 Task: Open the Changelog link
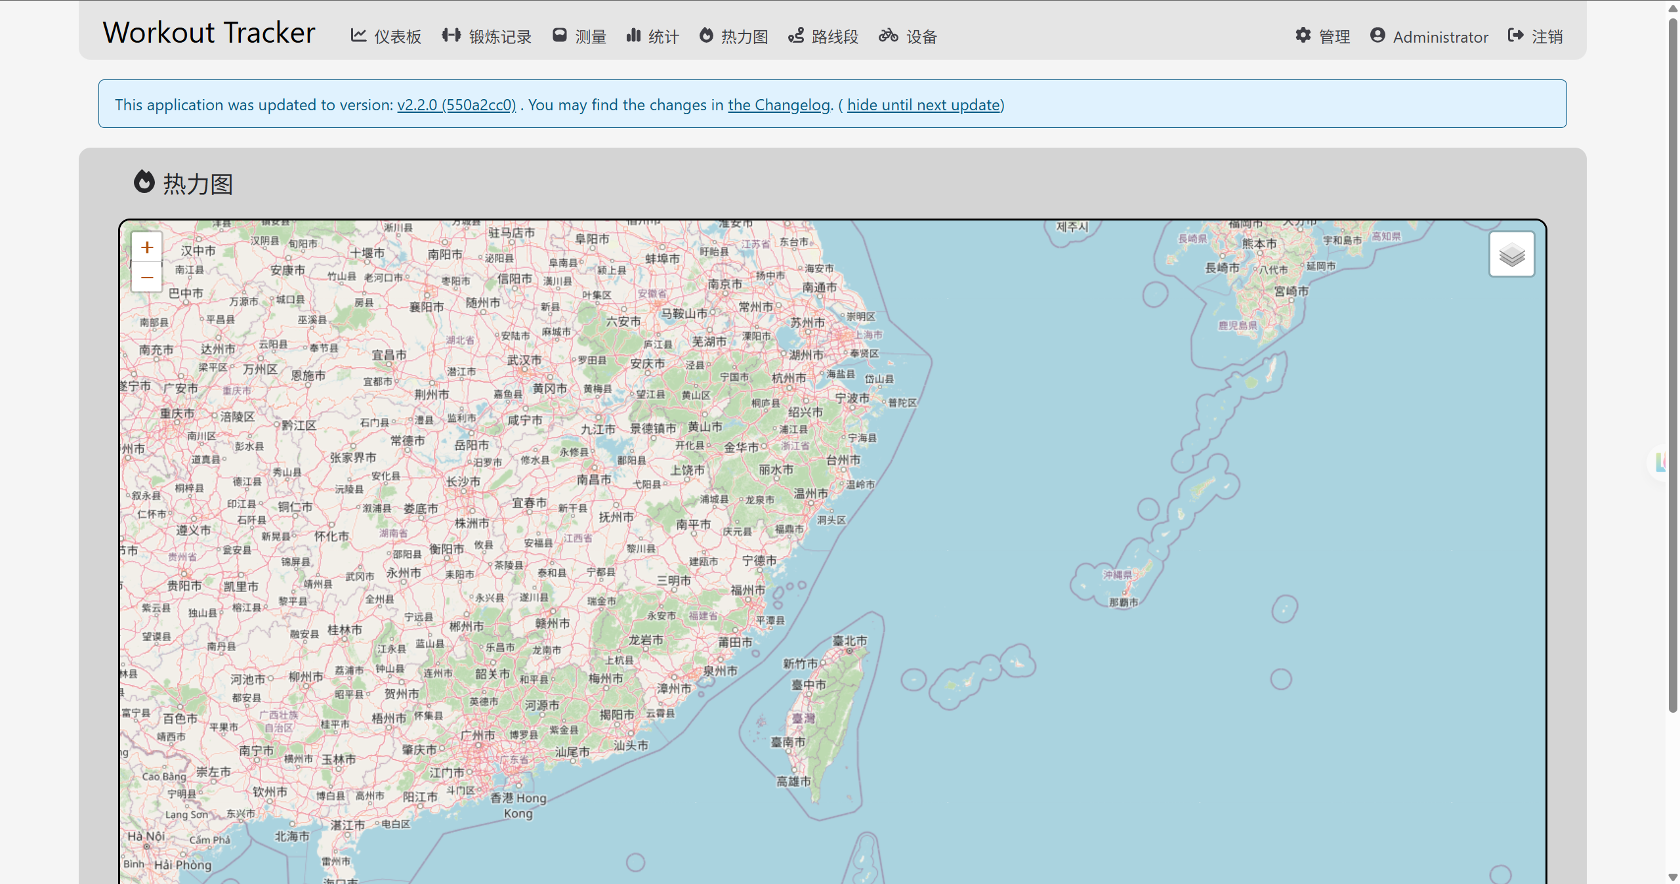click(779, 105)
